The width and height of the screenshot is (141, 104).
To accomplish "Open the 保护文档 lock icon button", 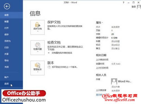I will (x=38, y=27).
